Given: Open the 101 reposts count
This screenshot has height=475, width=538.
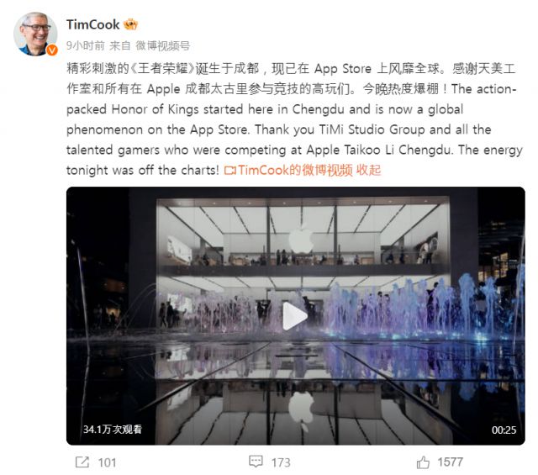Looking at the screenshot, I should (107, 462).
